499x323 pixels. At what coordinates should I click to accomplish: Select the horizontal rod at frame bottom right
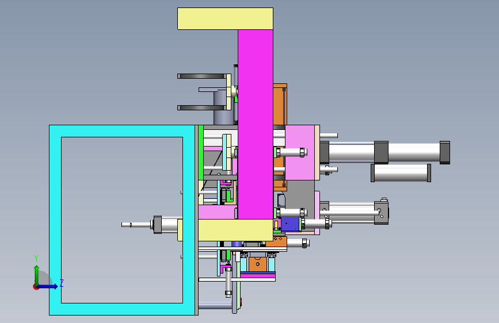coord(215,306)
